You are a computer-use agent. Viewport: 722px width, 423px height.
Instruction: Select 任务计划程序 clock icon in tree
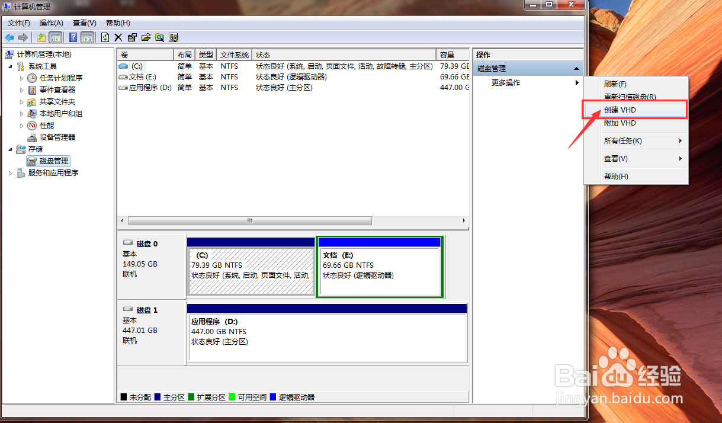tap(32, 78)
